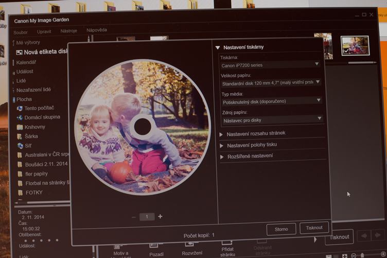The width and height of the screenshot is (387, 258).
Task: Click Přidat stránku to add a page
Action: (227, 249)
